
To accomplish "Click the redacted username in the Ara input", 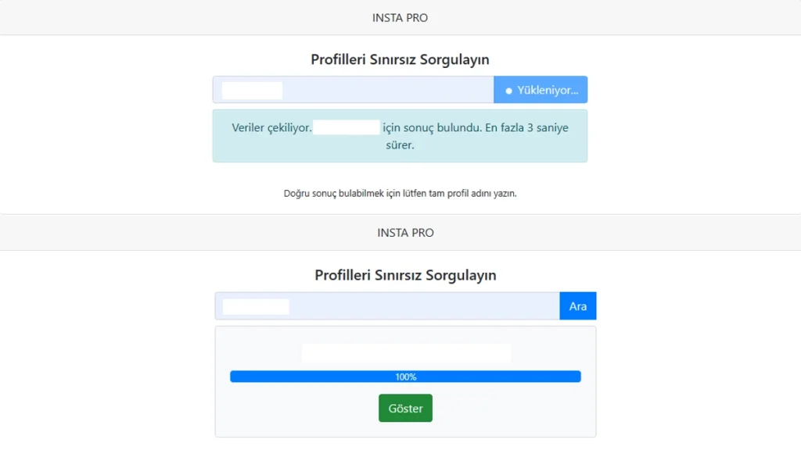I will coord(256,306).
